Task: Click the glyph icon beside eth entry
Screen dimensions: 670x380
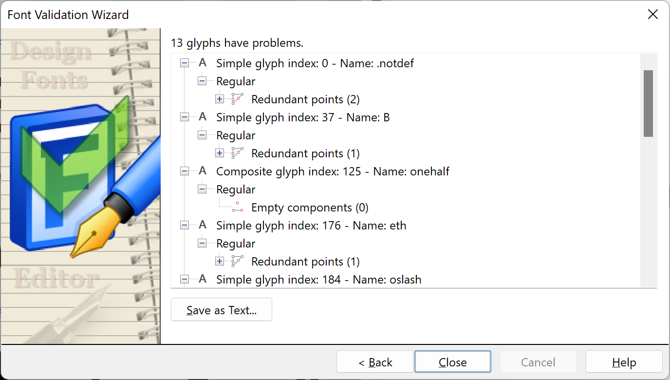Action: click(203, 225)
